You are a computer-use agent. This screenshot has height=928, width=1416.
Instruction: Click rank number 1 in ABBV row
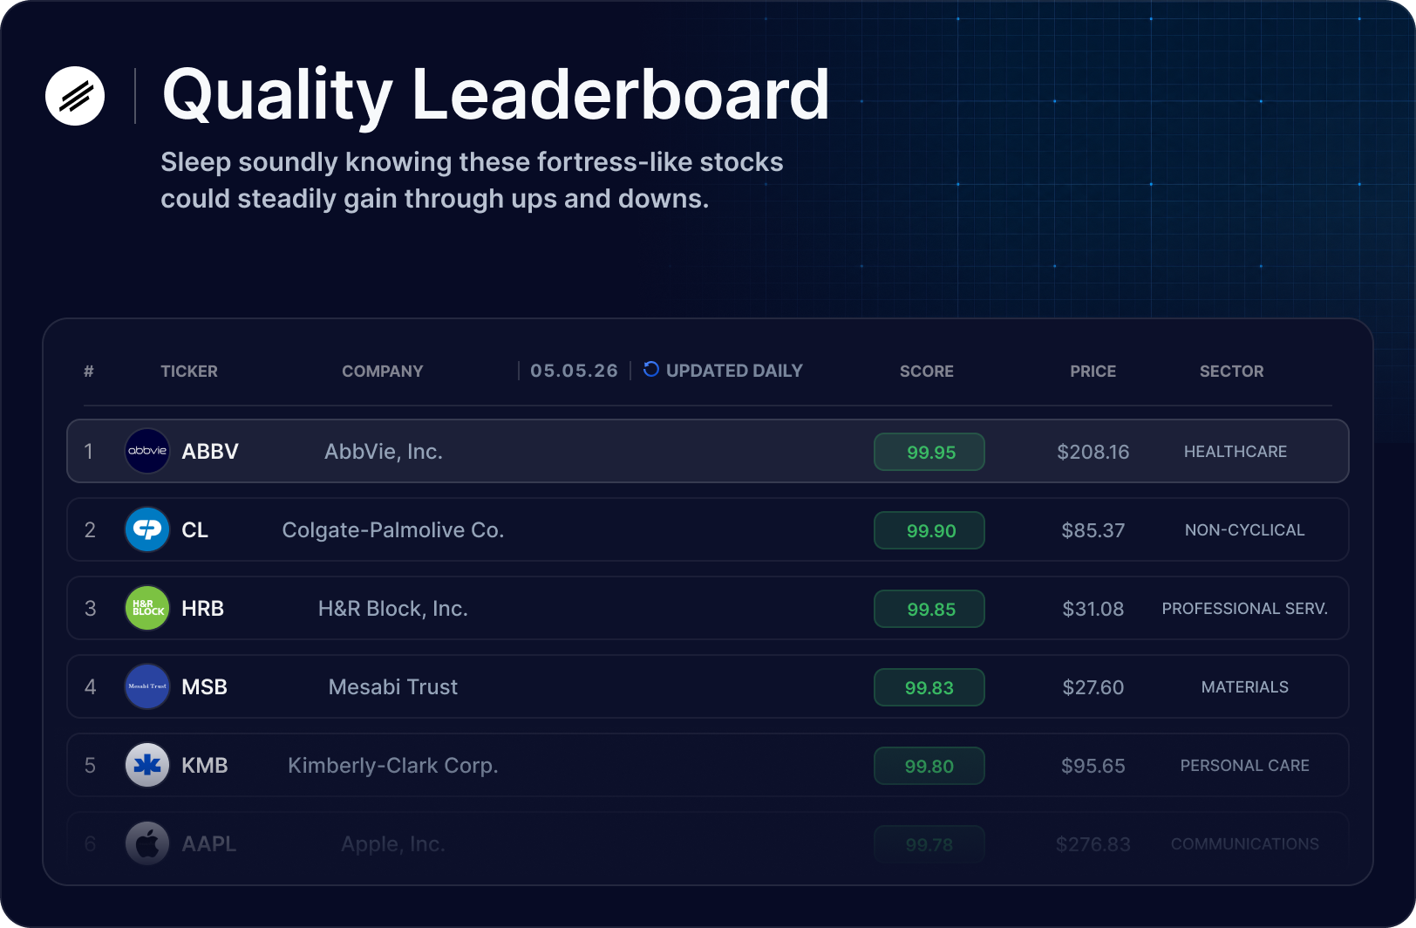[89, 452]
